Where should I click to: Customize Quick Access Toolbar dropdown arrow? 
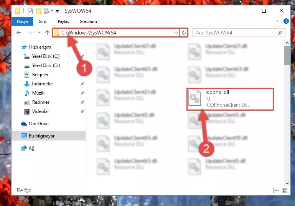click(x=57, y=11)
